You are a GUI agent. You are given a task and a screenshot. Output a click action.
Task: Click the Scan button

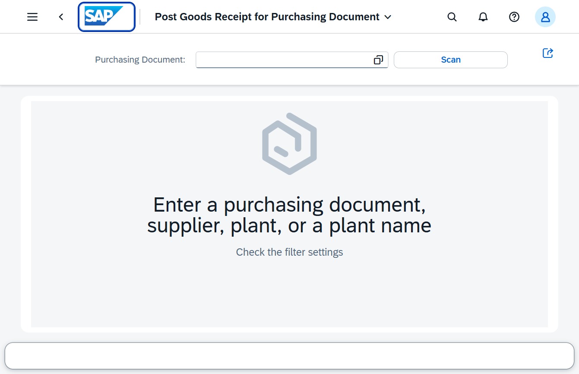pyautogui.click(x=451, y=60)
